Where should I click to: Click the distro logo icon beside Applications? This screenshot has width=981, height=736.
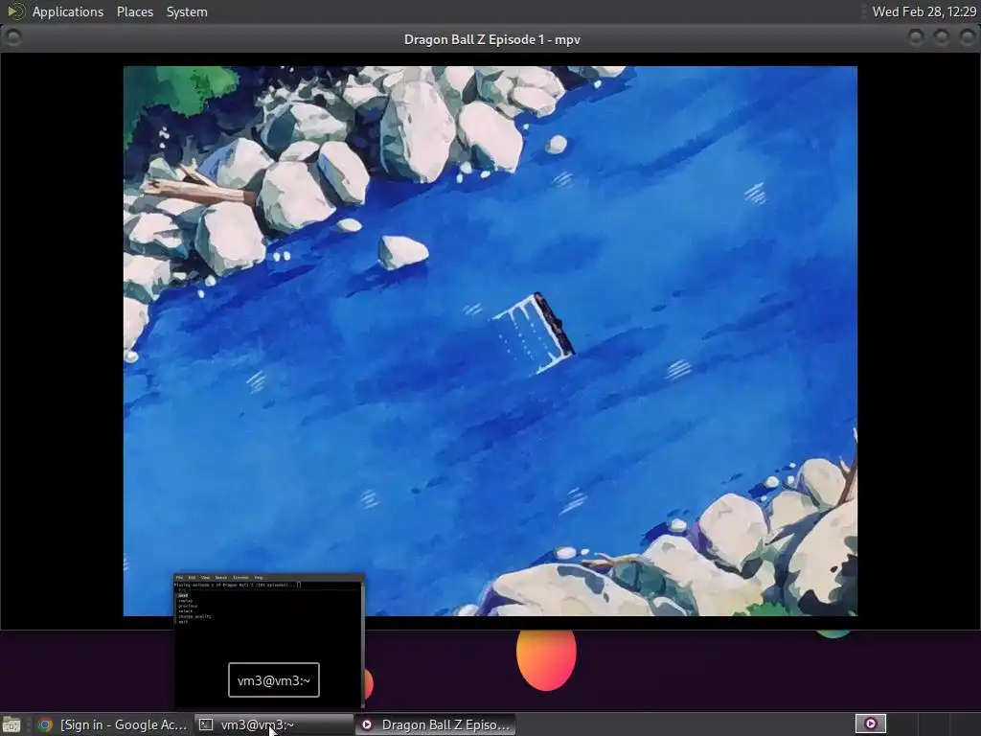[x=15, y=11]
